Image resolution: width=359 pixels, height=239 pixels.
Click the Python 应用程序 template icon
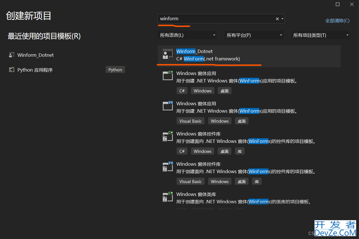pyautogui.click(x=12, y=70)
